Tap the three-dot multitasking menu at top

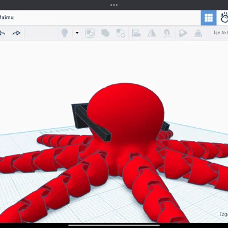pyautogui.click(x=114, y=5)
